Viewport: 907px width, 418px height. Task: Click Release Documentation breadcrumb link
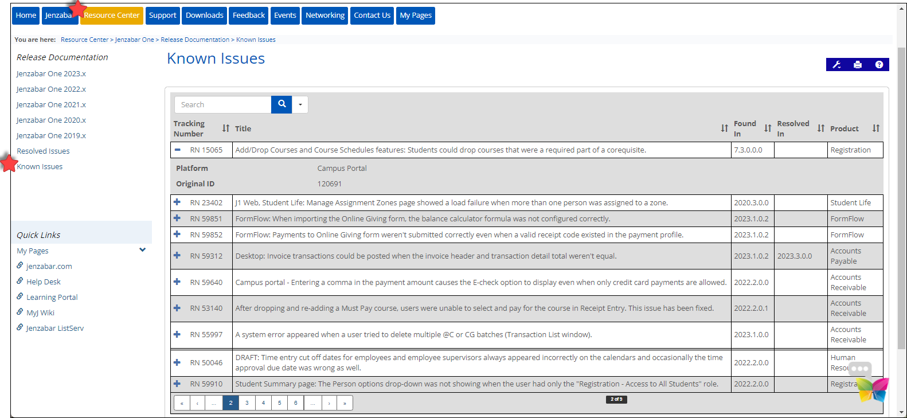(x=195, y=40)
